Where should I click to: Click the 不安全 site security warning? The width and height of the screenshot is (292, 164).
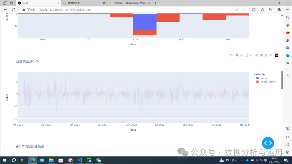coord(29,10)
